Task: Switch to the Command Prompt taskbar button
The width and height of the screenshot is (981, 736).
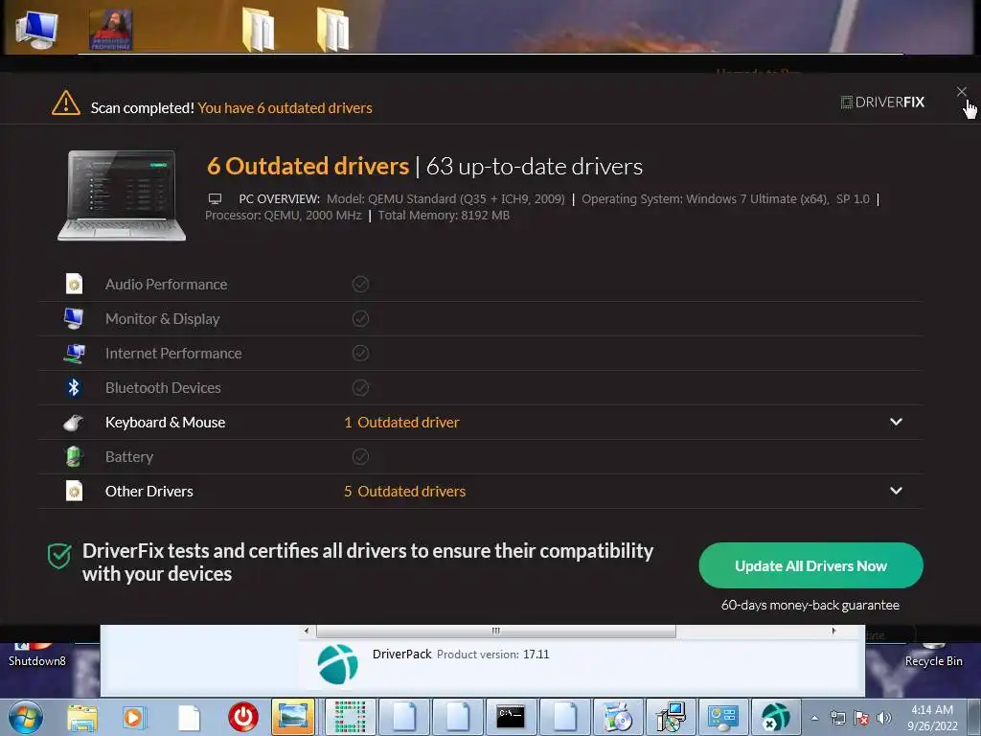Action: click(511, 717)
